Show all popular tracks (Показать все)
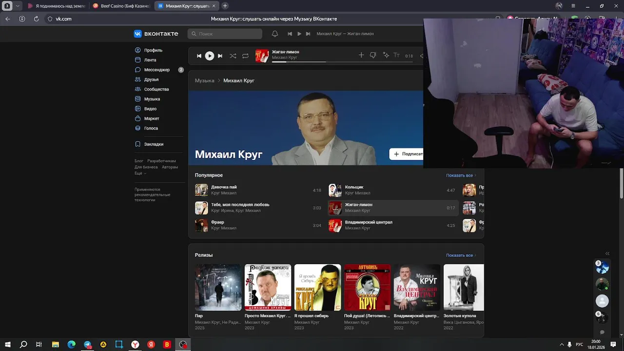The image size is (624, 351). click(x=461, y=175)
